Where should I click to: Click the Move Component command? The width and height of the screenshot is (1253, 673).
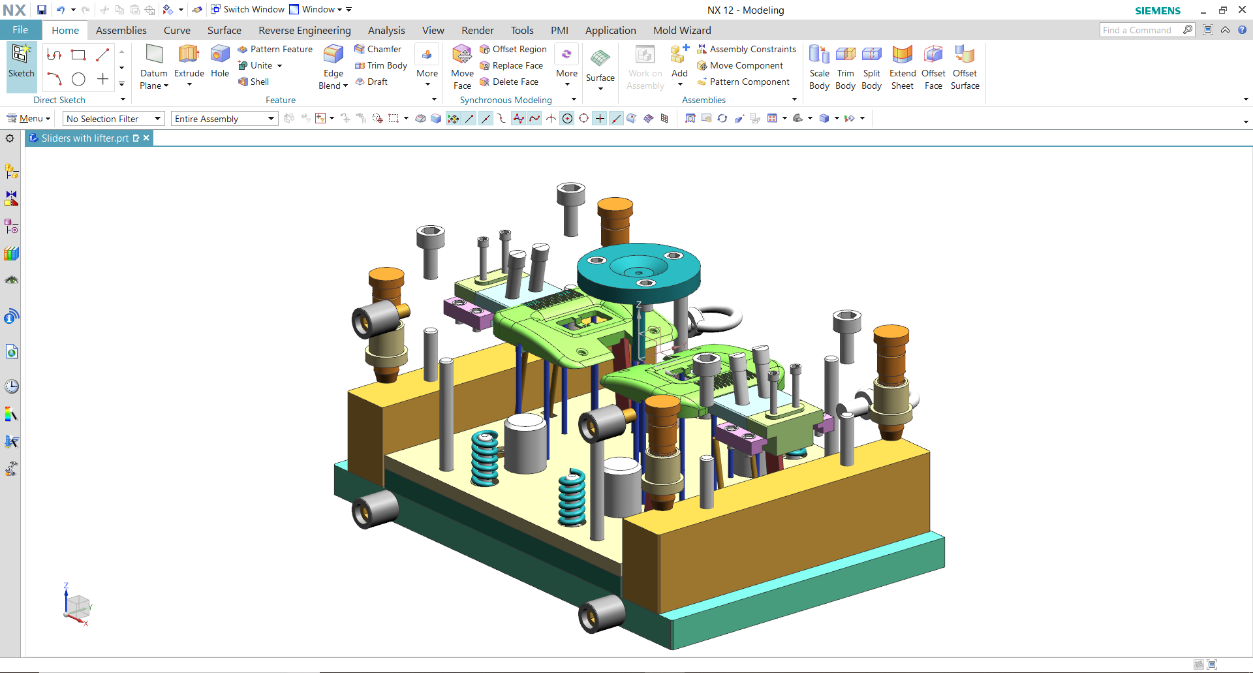(x=740, y=65)
